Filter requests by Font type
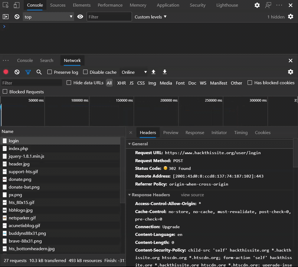The image size is (298, 267). 180,83
